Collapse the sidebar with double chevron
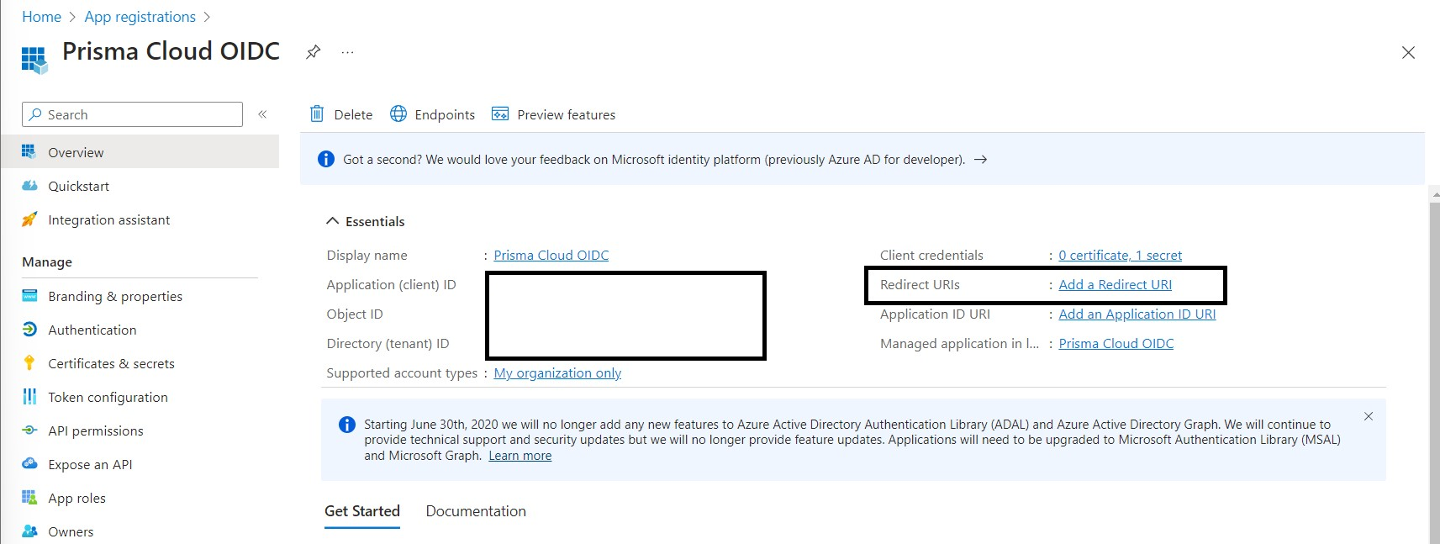The height and width of the screenshot is (544, 1440). pyautogui.click(x=262, y=114)
